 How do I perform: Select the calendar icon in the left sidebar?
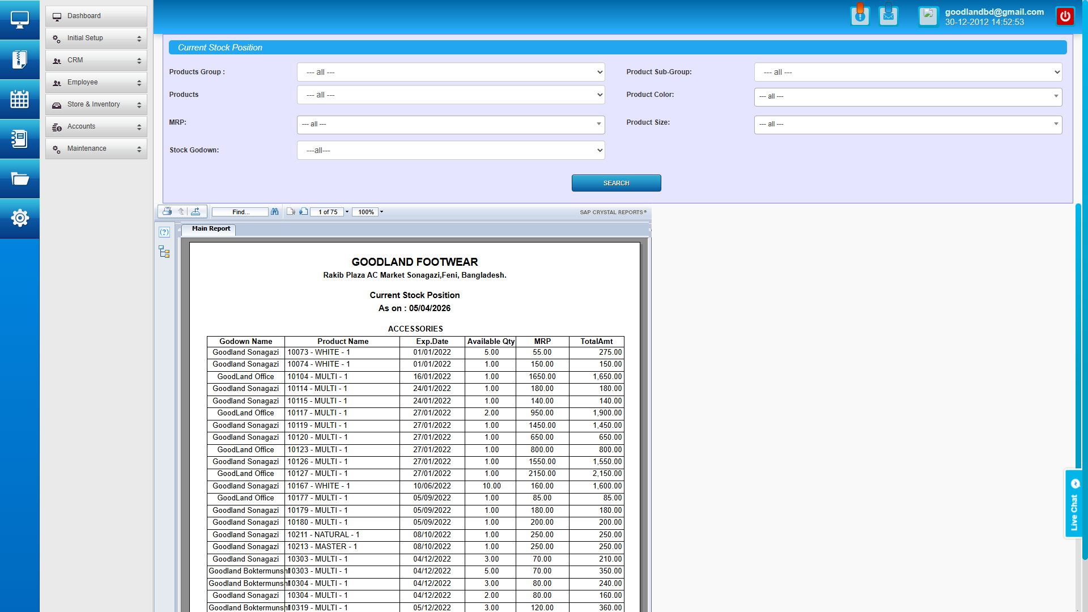(20, 99)
